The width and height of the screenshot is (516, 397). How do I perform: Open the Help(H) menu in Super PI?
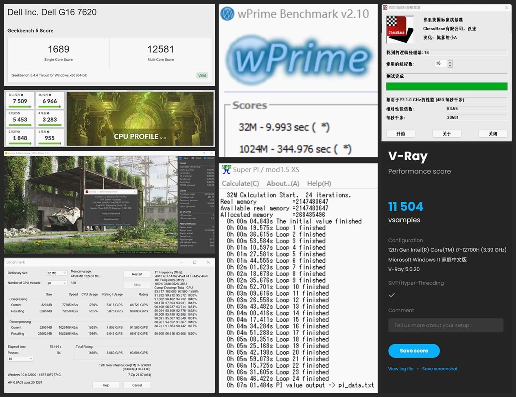pyautogui.click(x=319, y=183)
